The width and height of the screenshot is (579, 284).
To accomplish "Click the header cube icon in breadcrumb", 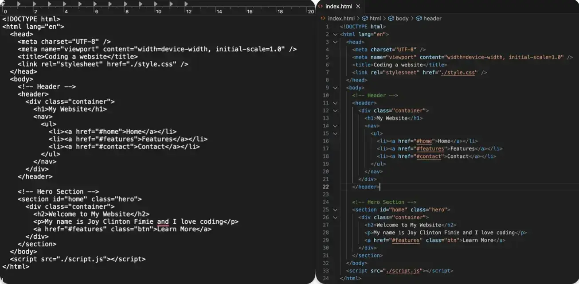I will (x=419, y=19).
